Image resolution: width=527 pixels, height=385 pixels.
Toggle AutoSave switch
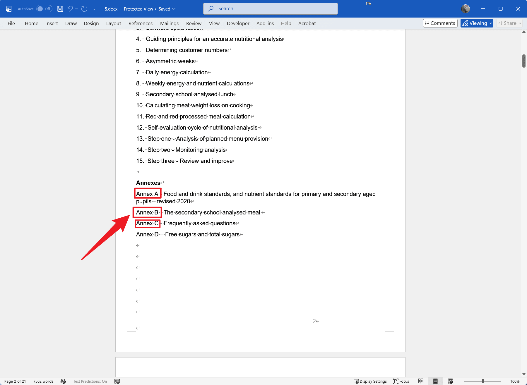44,9
